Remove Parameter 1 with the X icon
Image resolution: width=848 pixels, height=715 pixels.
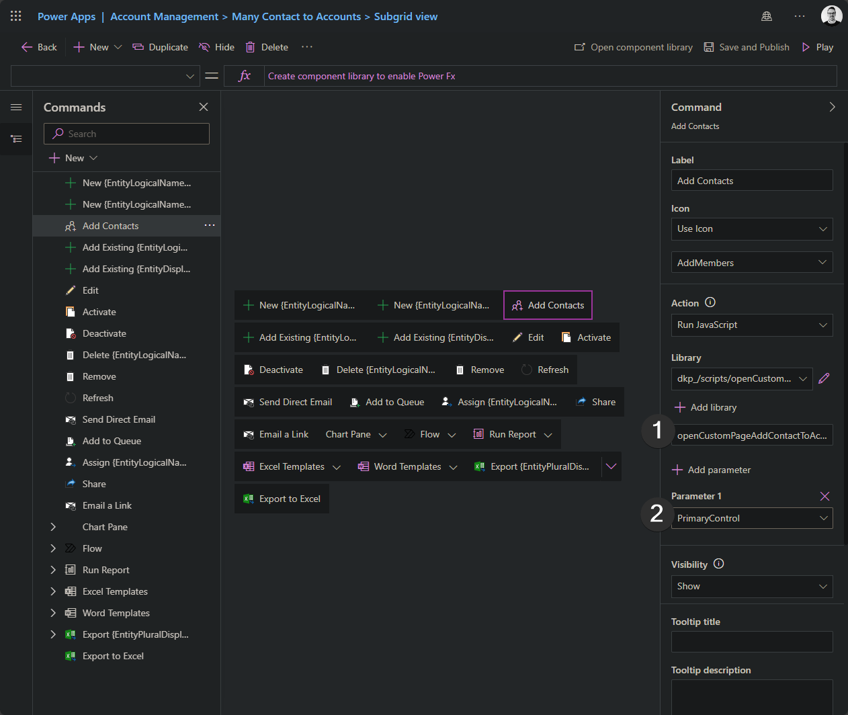pos(824,496)
